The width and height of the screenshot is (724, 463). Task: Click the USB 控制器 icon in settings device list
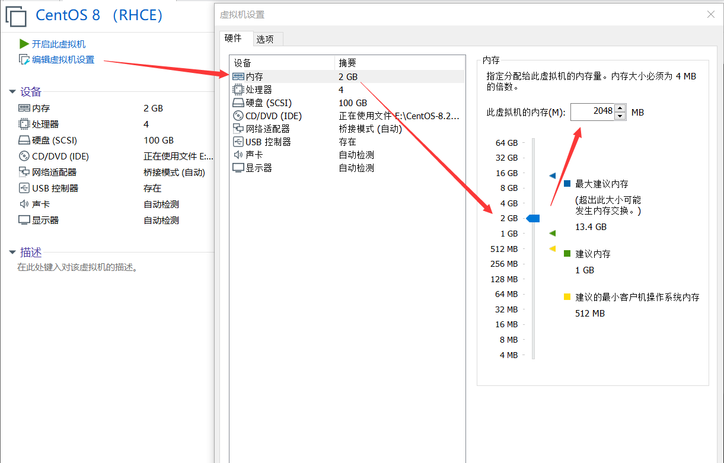click(x=238, y=142)
